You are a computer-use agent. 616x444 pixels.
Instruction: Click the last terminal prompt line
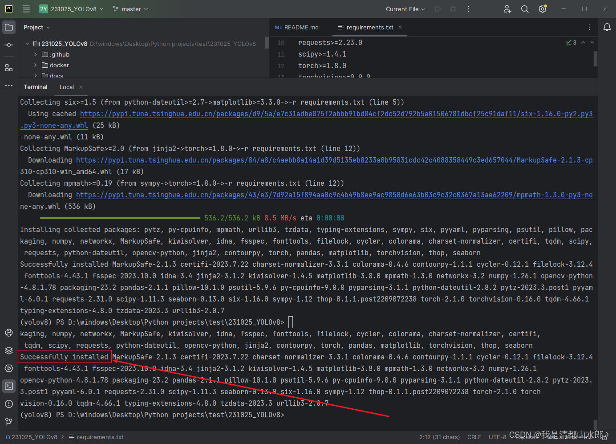(x=152, y=415)
